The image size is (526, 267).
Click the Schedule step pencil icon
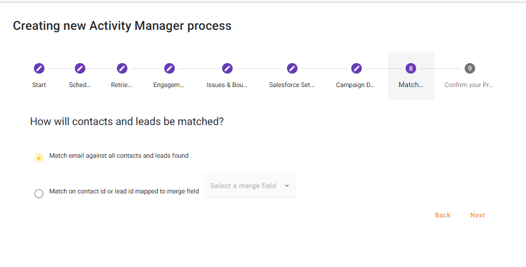pos(80,68)
